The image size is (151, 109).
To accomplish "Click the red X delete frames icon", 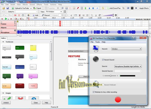I will coord(15,15).
